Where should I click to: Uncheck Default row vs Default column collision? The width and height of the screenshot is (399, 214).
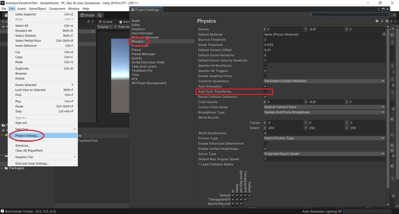pos(249,195)
